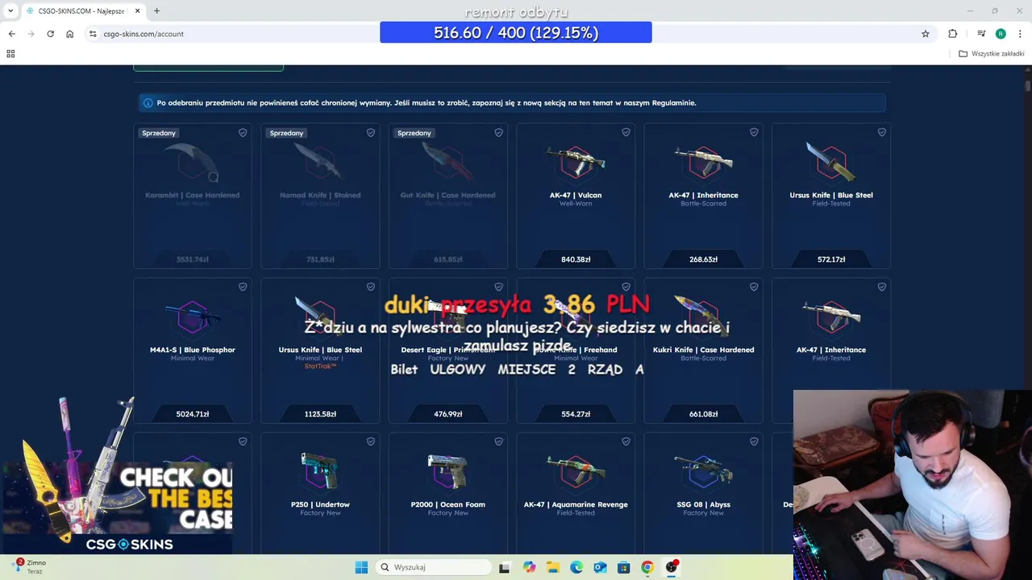Open the browser home page button
Image resolution: width=1032 pixels, height=580 pixels.
pos(70,34)
